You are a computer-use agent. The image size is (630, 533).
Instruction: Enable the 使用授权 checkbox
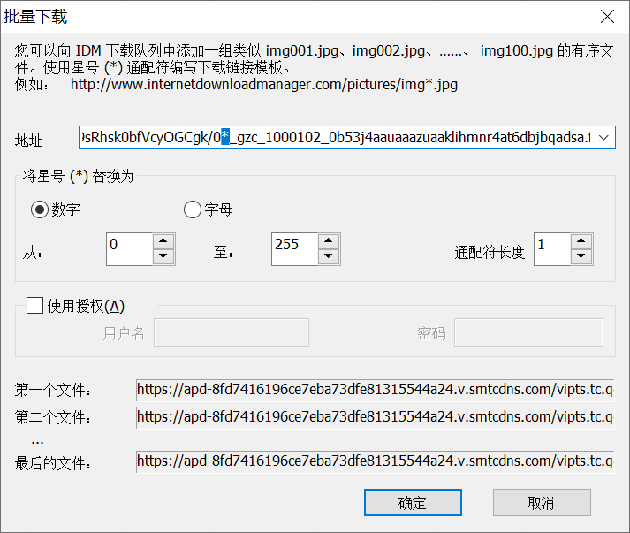pos(35,306)
